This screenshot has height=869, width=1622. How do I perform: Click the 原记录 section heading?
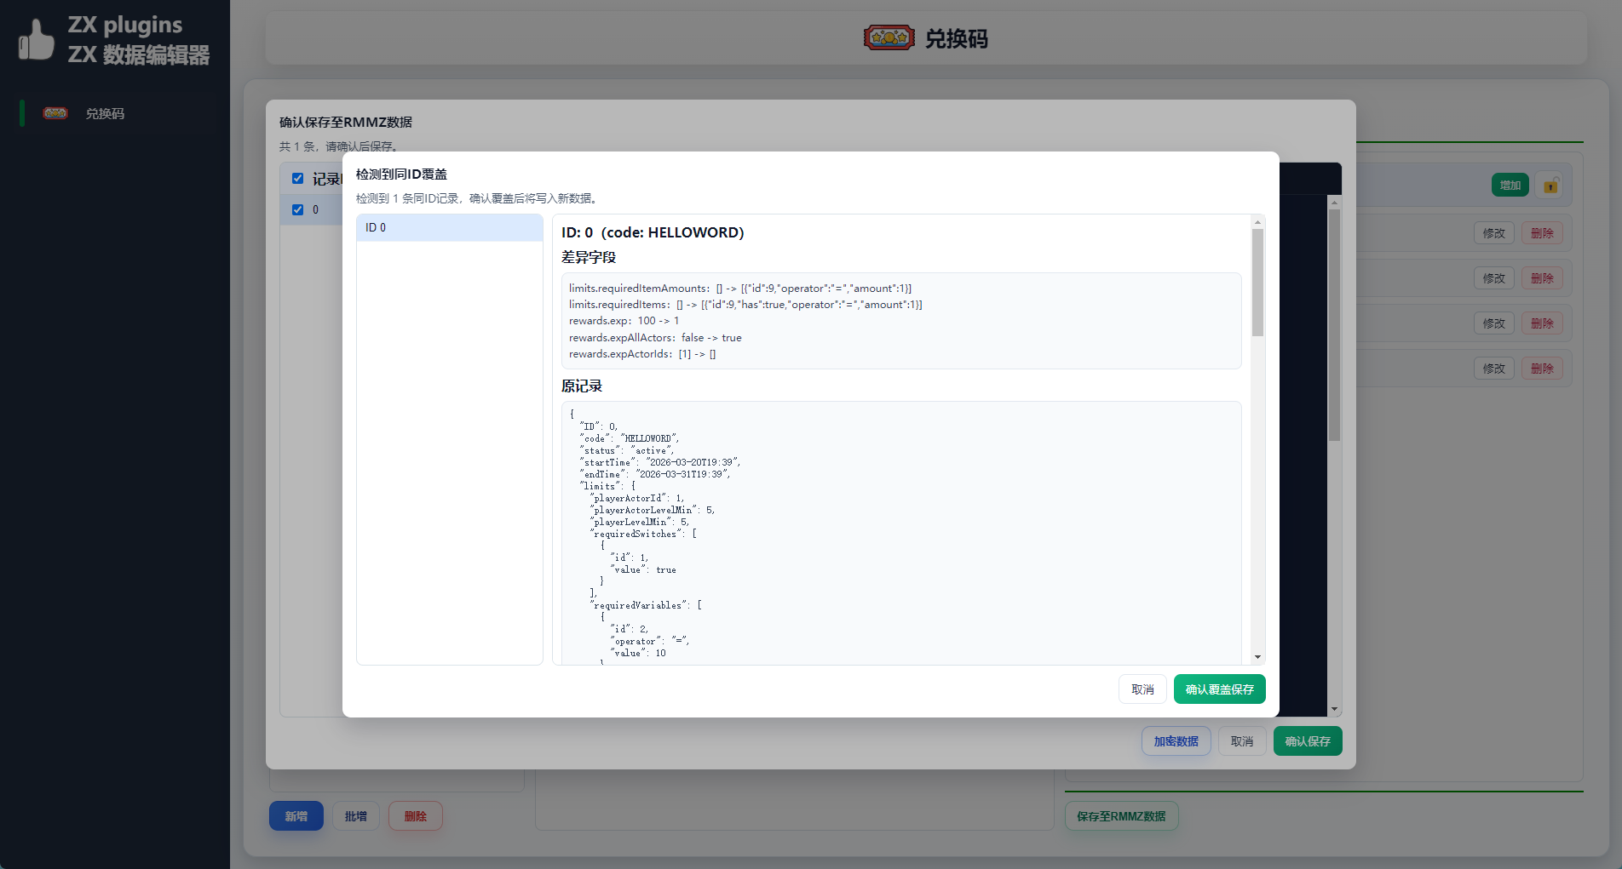pyautogui.click(x=582, y=386)
